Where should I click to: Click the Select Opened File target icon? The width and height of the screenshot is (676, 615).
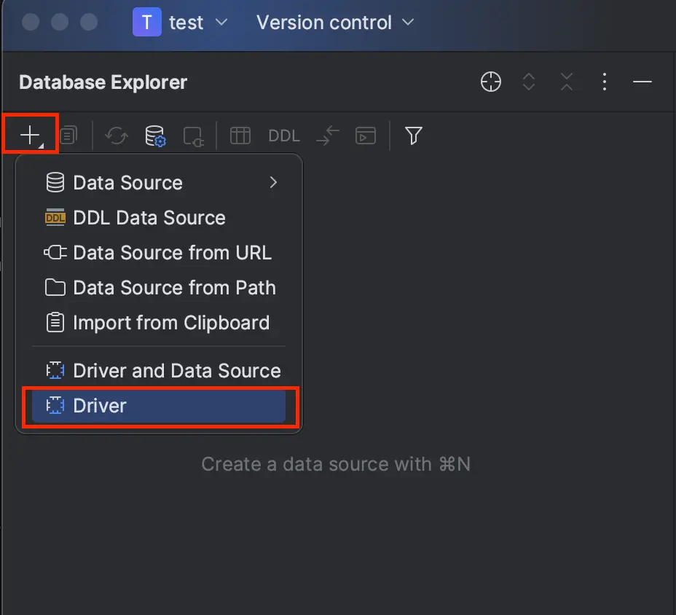[491, 82]
